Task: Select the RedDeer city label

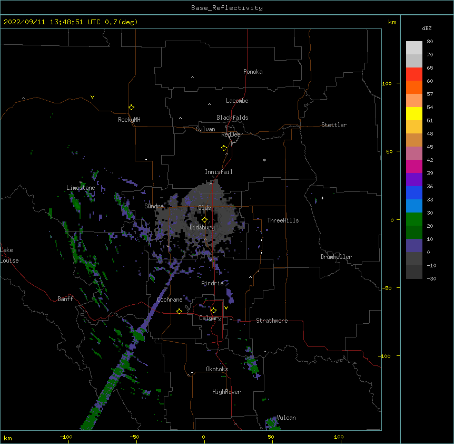Action: coord(232,134)
